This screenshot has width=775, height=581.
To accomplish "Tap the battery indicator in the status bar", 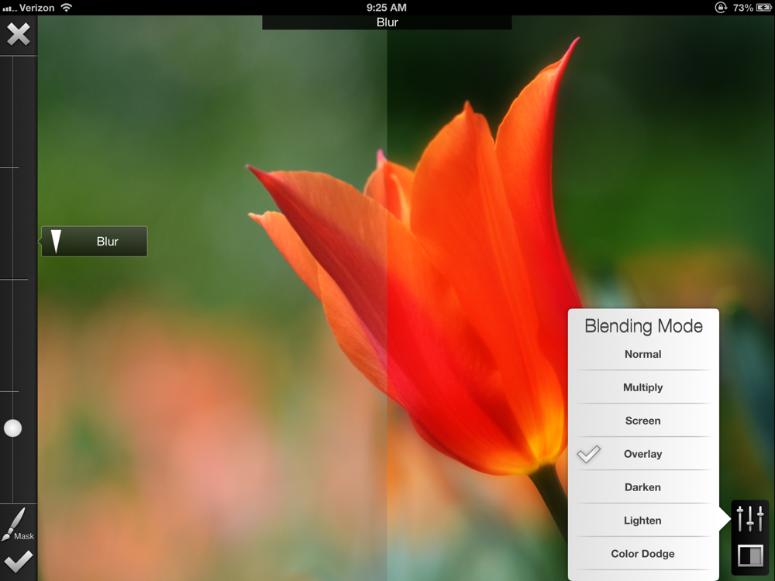I will click(763, 8).
